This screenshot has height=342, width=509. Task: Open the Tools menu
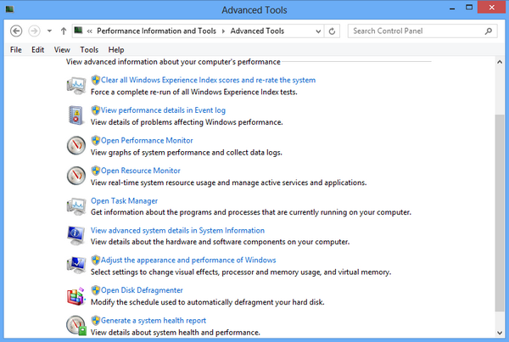coord(89,50)
